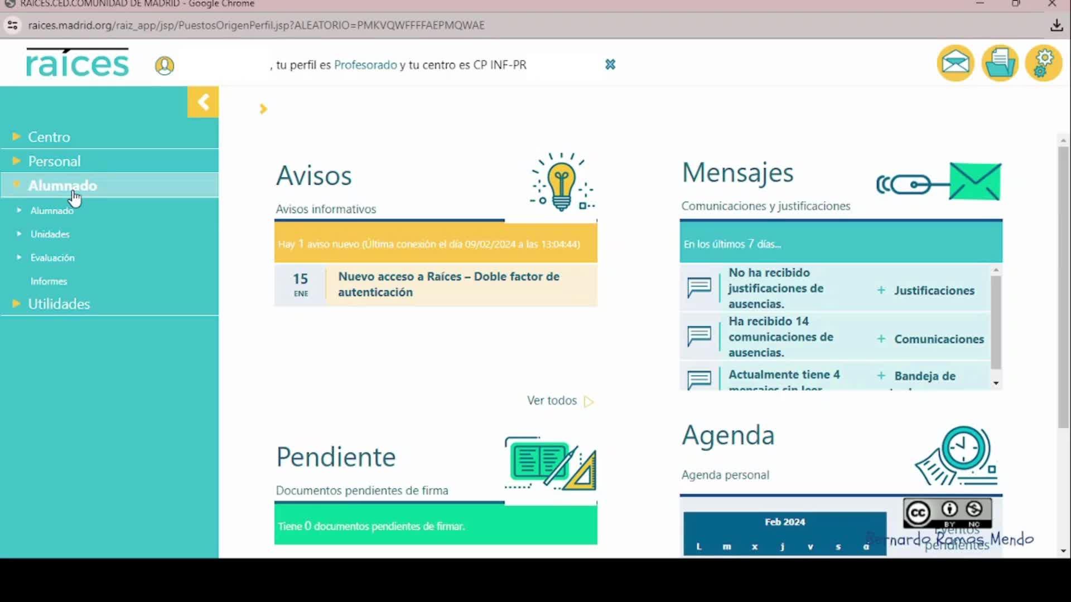Click the documents printer icon in header

point(1000,63)
